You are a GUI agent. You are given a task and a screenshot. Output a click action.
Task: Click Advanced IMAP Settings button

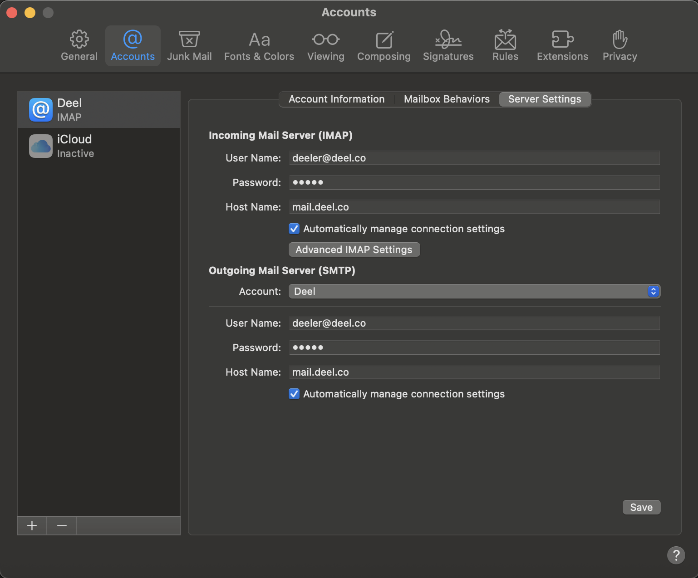pyautogui.click(x=354, y=250)
